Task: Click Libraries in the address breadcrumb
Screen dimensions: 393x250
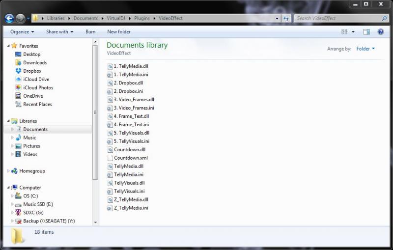Action: point(56,18)
